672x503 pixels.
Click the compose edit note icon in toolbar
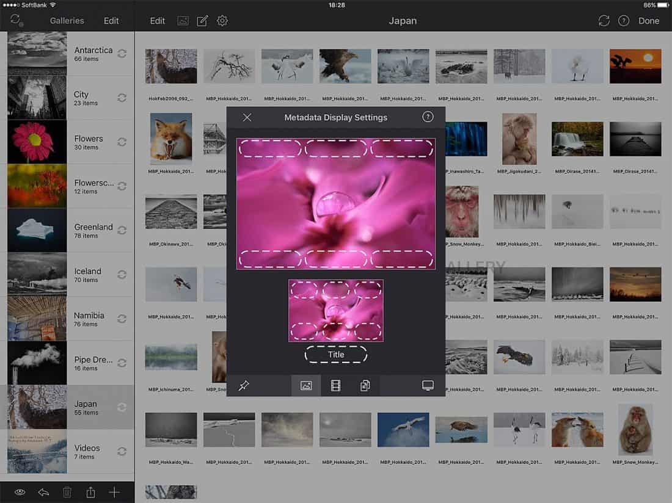point(202,21)
